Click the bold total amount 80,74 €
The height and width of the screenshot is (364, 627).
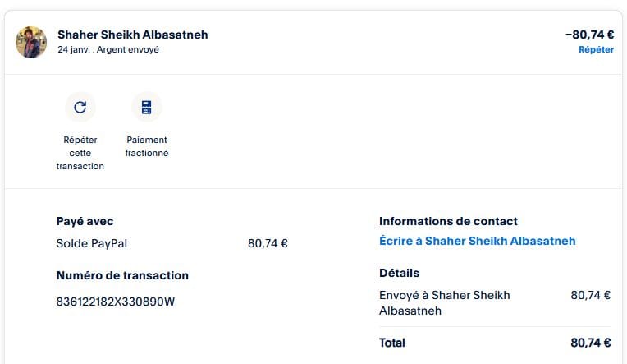(590, 343)
